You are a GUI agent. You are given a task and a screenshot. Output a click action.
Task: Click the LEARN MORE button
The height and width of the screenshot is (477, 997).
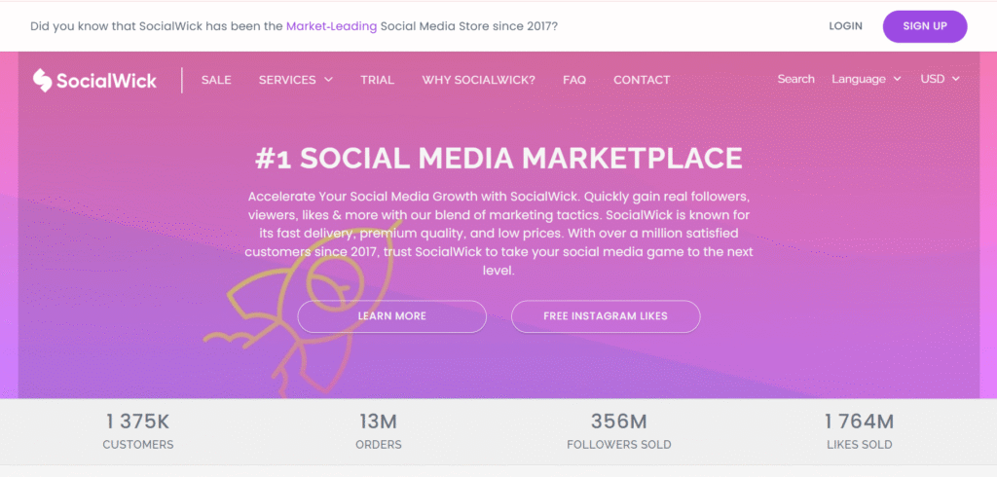pyautogui.click(x=391, y=316)
